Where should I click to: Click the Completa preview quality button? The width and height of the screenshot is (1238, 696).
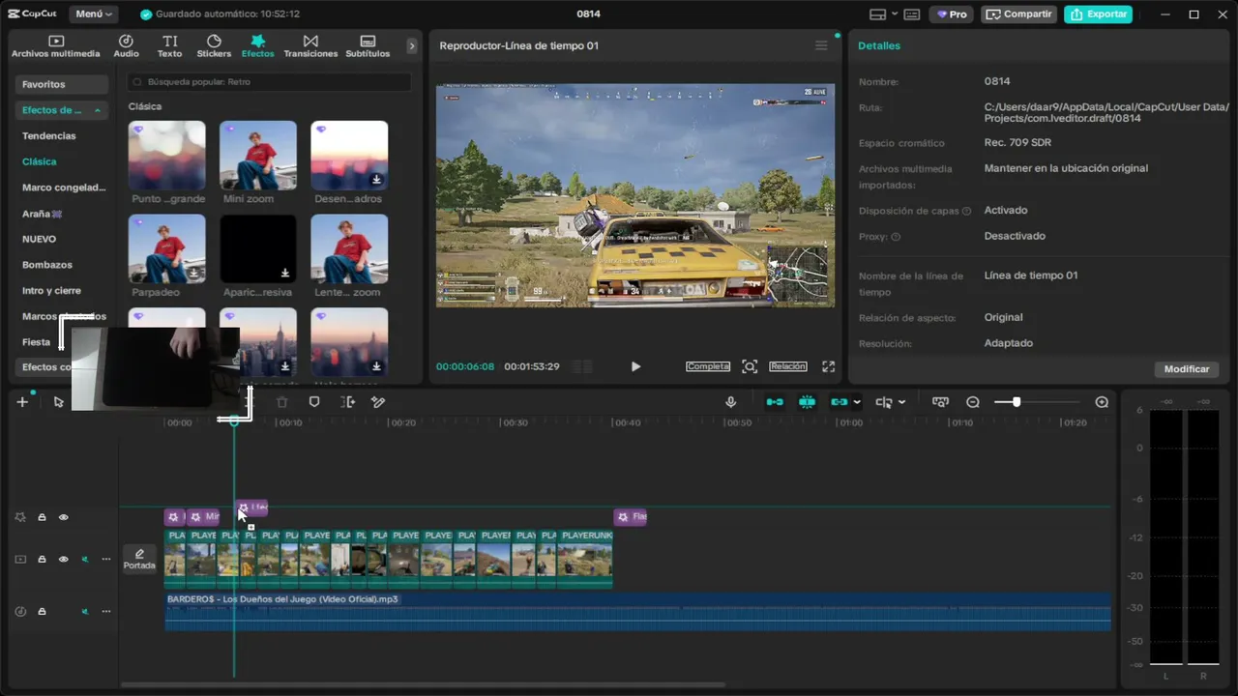[708, 367]
